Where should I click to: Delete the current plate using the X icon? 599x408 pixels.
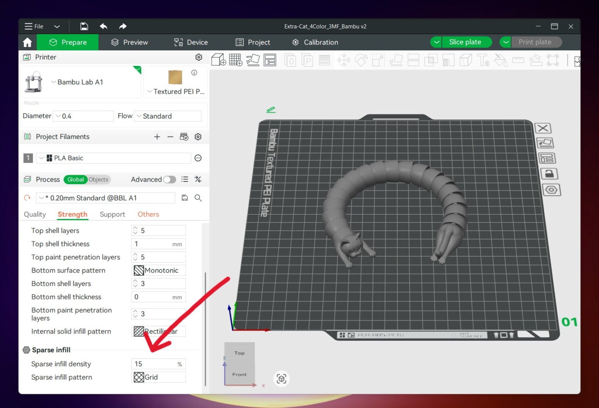coord(543,128)
